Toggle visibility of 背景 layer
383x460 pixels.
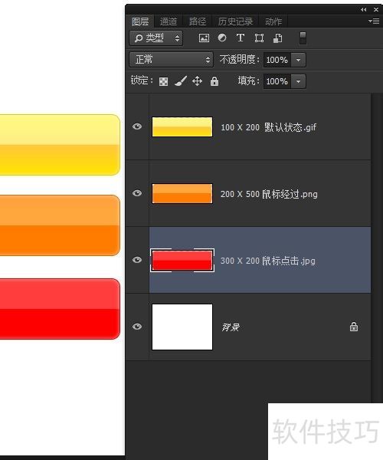click(x=137, y=327)
